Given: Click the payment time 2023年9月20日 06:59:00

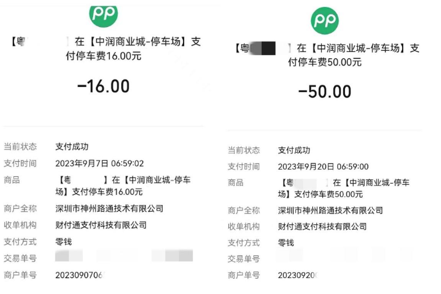Looking at the screenshot, I should 323,167.
